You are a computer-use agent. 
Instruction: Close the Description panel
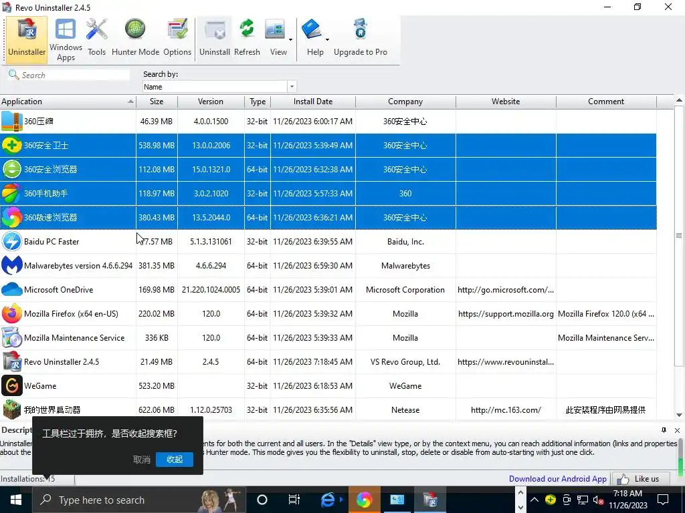(677, 430)
